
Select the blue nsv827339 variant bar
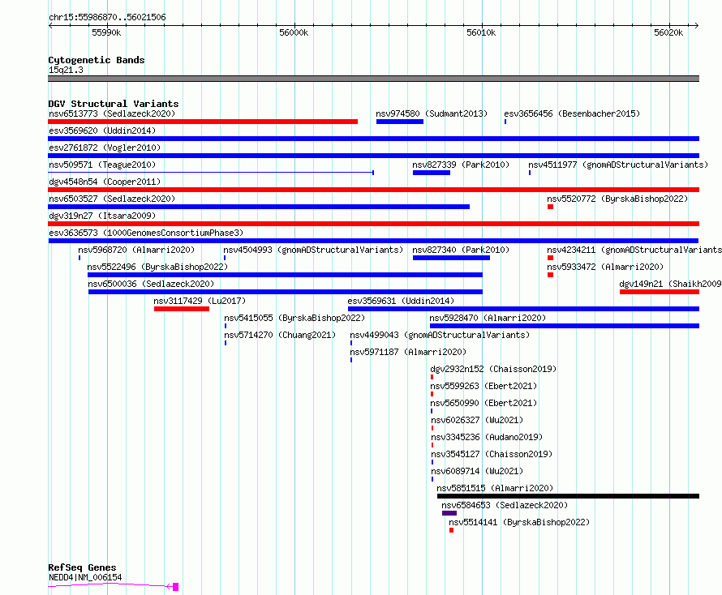[x=432, y=173]
